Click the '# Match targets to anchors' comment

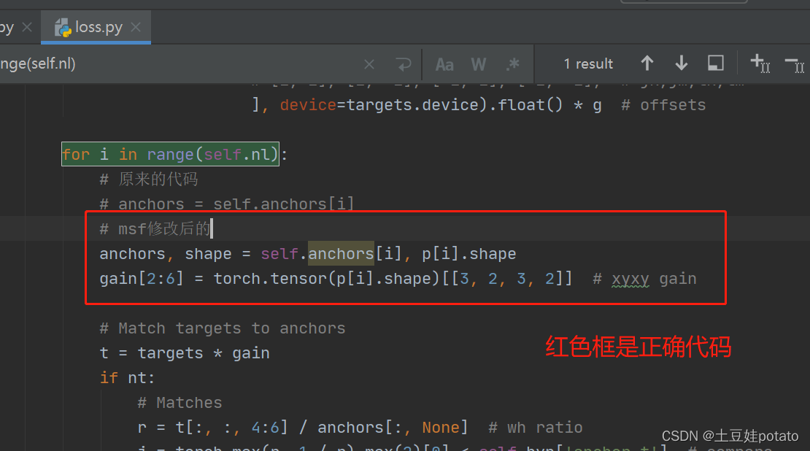click(223, 328)
